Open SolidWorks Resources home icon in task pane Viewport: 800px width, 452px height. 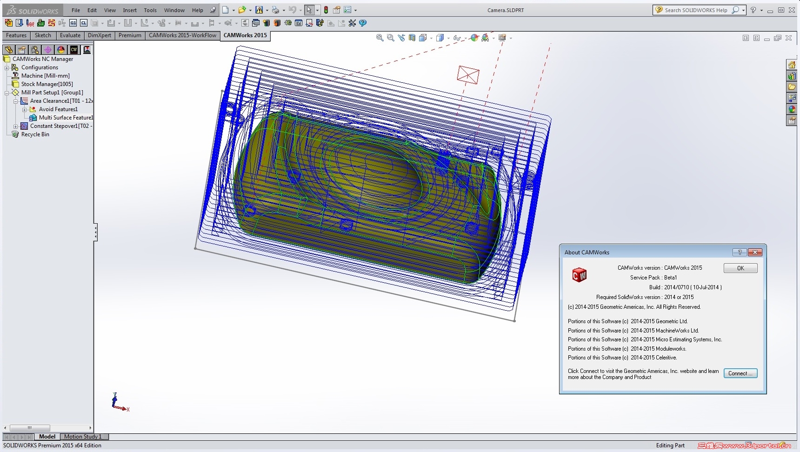coord(792,65)
